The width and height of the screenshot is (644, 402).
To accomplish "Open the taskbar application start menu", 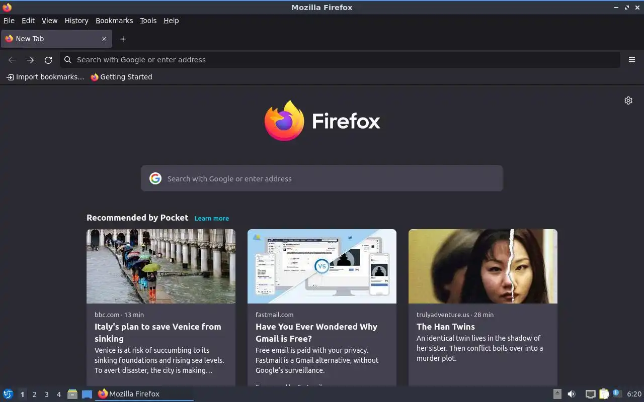I will point(8,394).
